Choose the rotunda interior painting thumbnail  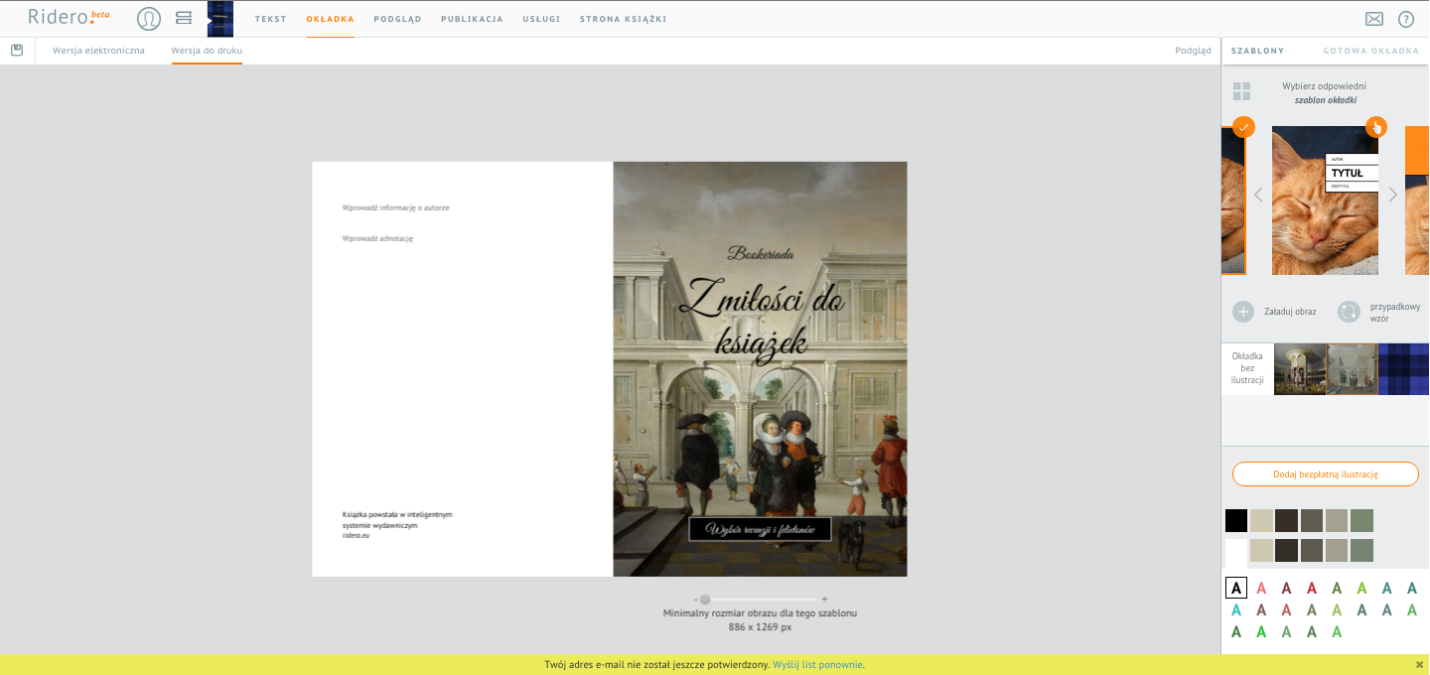pyautogui.click(x=1300, y=369)
